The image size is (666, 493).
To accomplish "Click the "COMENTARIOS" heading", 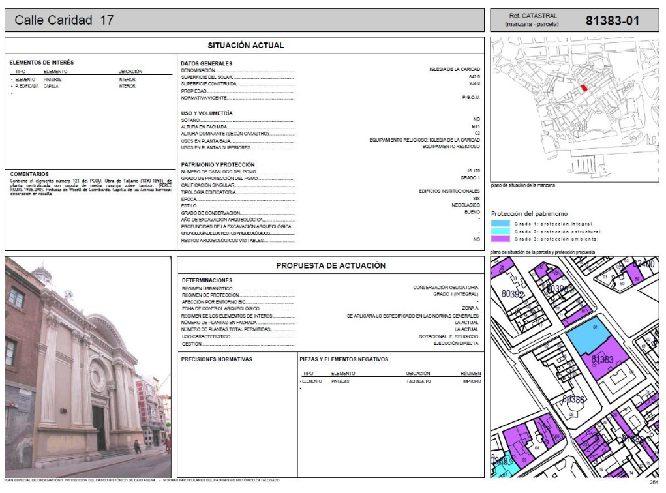I will point(29,174).
